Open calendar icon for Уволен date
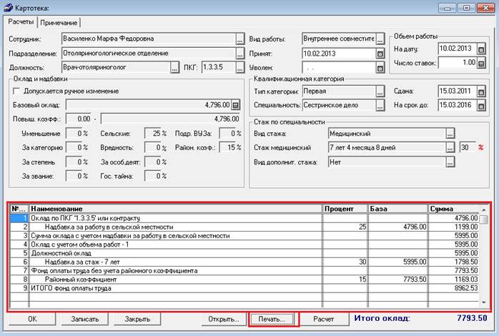499x336 pixels. (380, 68)
